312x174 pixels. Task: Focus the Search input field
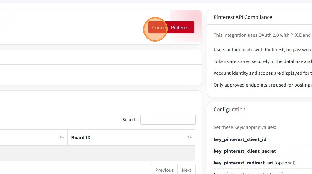pos(168,119)
